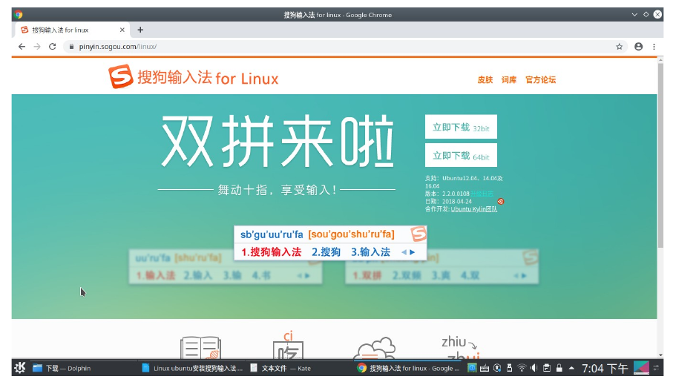This screenshot has height=385, width=673.
Task: Bookmark this page with the star icon
Action: [x=619, y=46]
